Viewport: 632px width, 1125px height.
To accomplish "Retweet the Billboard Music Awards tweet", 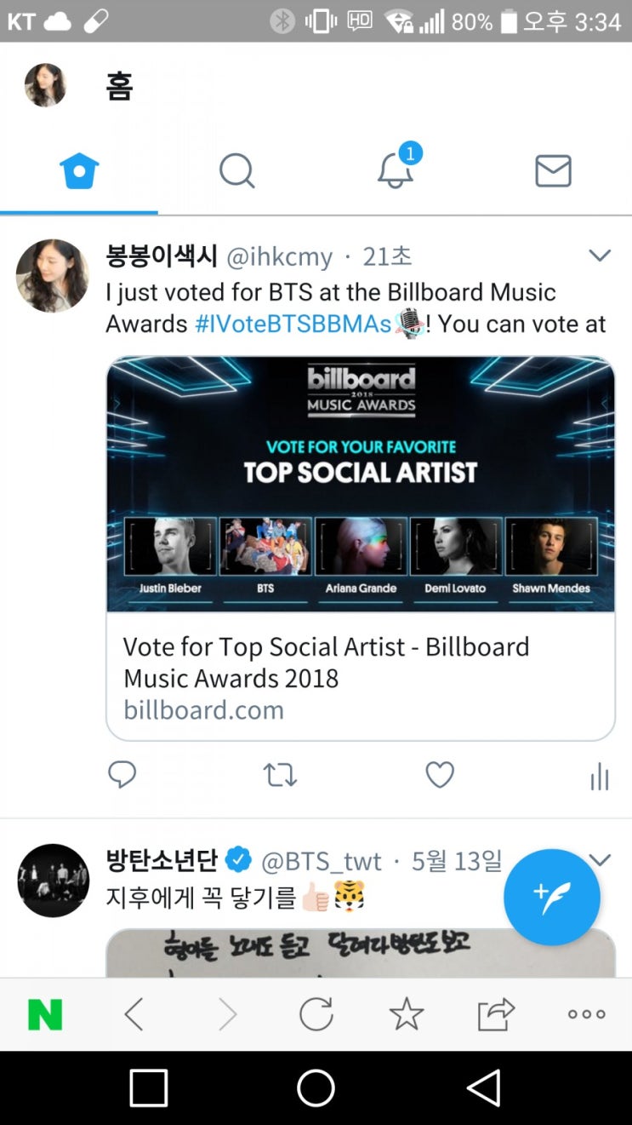I will pos(280,774).
